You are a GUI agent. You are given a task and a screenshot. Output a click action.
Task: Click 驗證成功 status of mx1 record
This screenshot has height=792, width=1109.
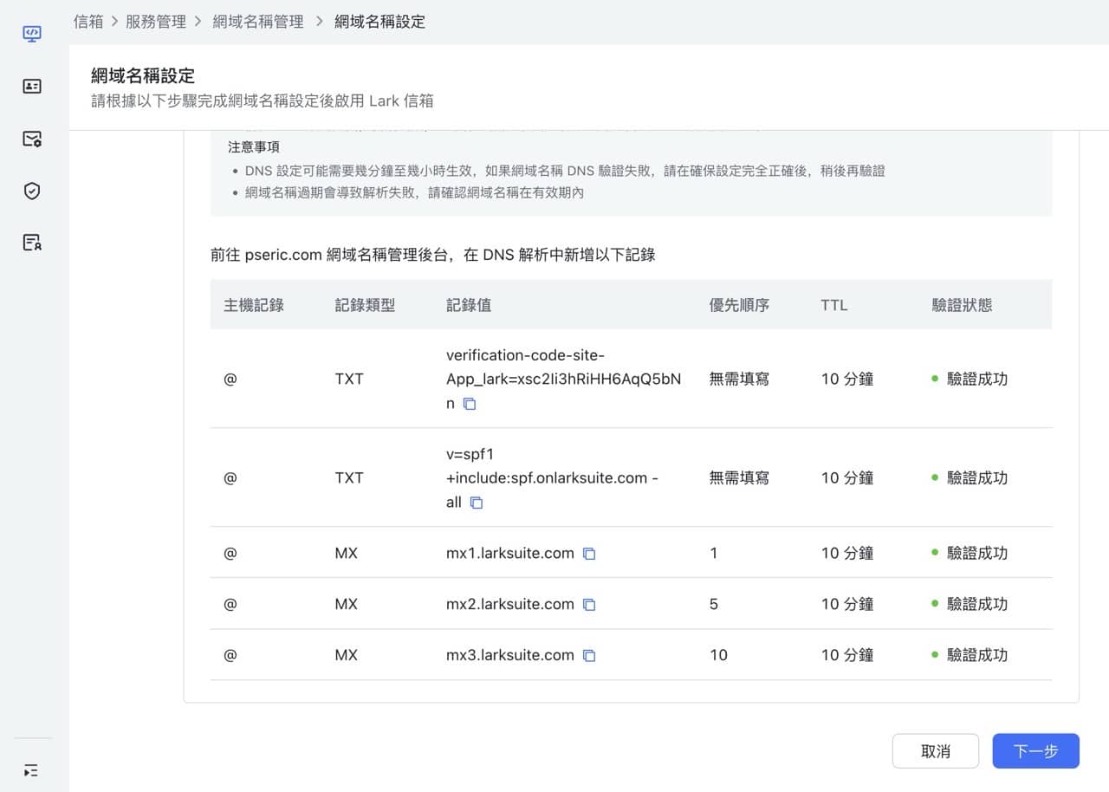click(976, 553)
